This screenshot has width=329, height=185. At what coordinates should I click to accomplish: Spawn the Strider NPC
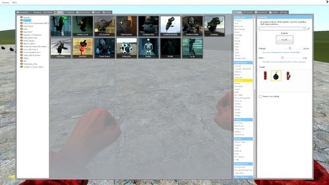click(170, 48)
